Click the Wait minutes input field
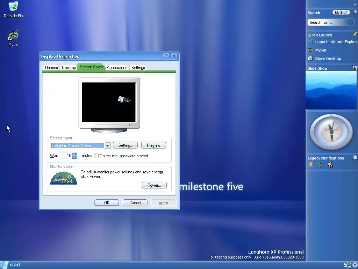 tap(66, 156)
